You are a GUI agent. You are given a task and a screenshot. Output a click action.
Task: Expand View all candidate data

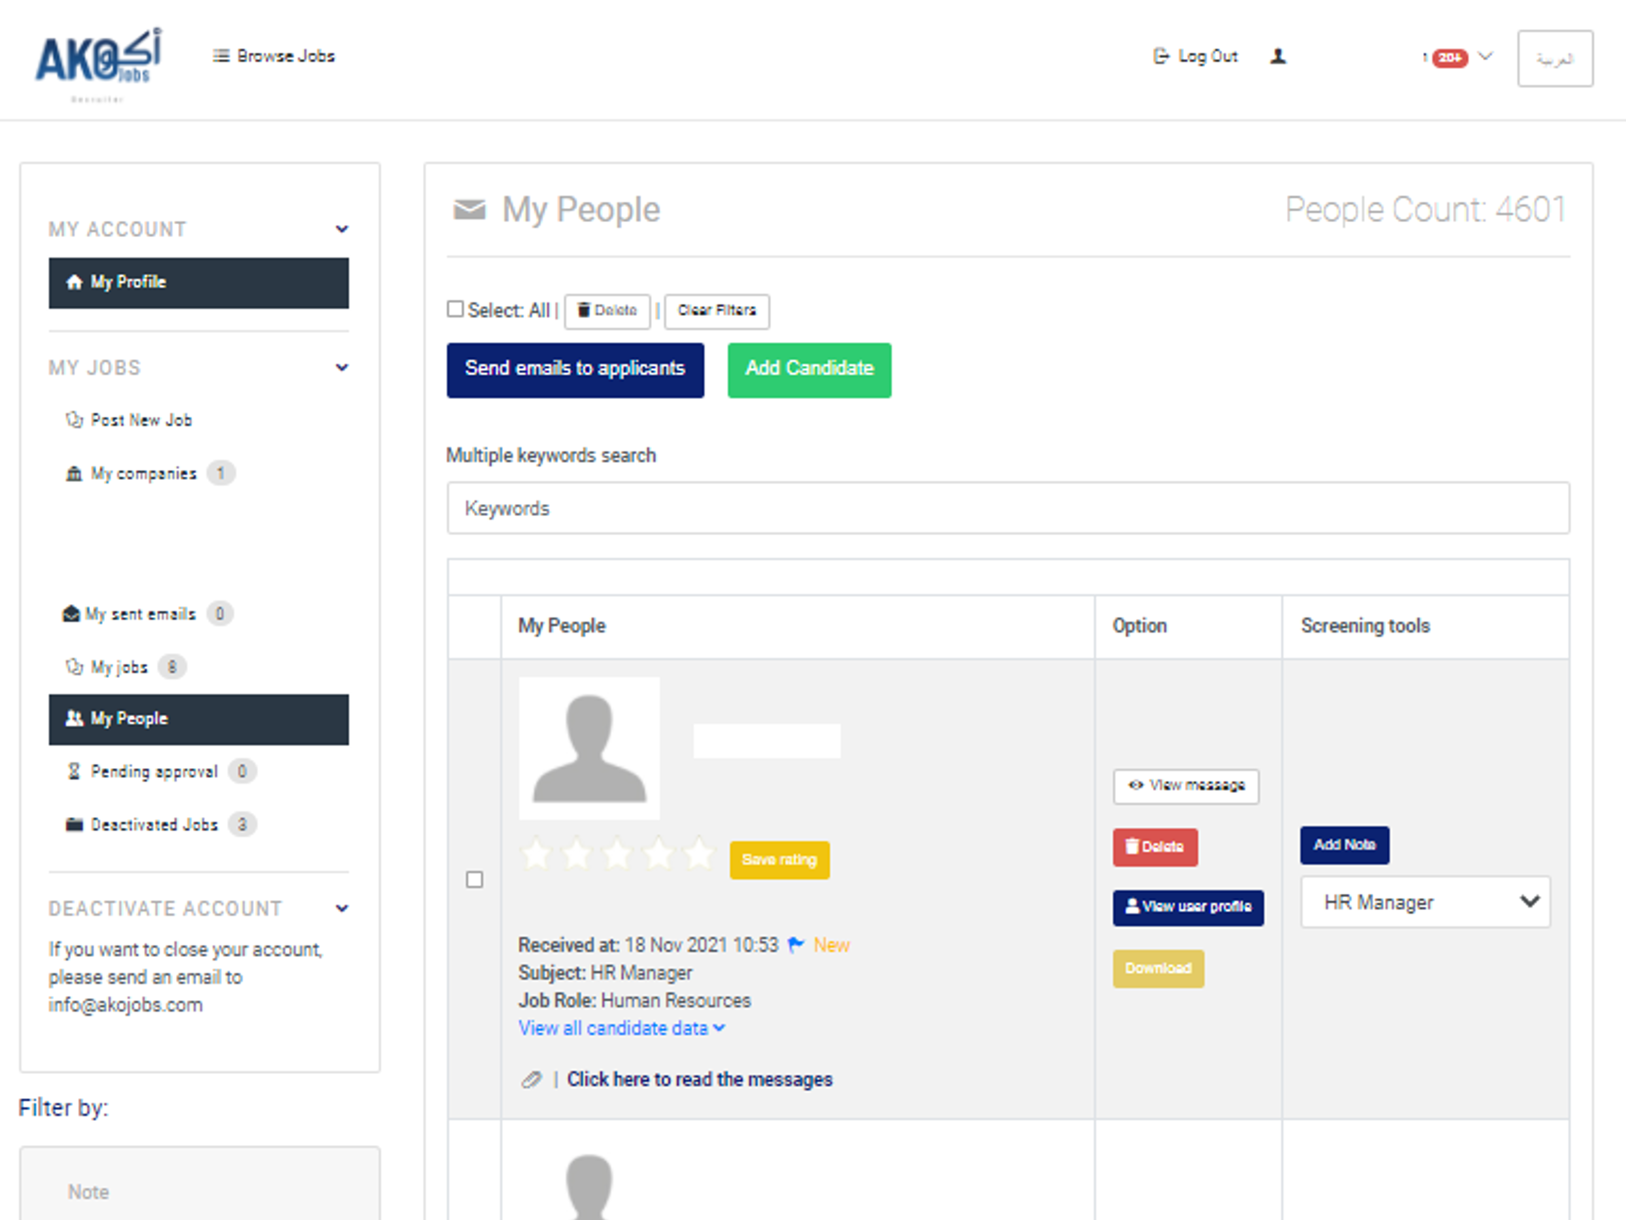click(621, 1027)
